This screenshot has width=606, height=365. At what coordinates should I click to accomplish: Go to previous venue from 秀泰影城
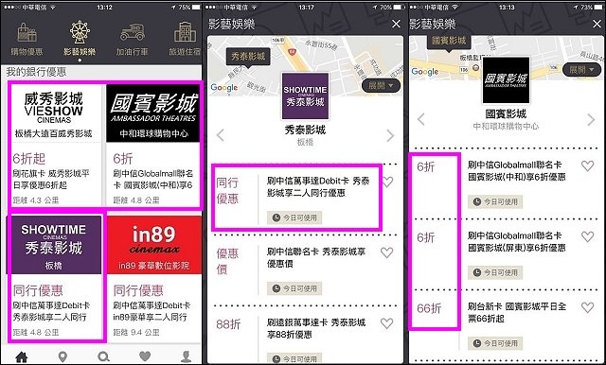pos(220,135)
